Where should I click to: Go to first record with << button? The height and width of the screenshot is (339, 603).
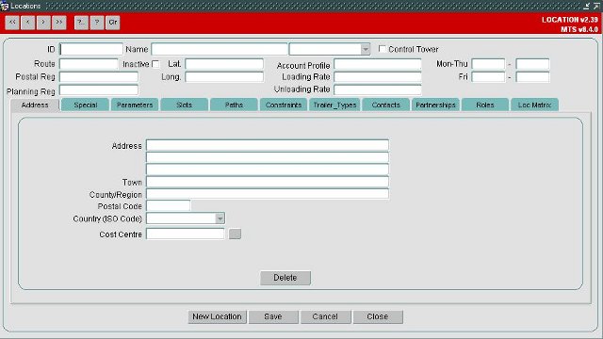[12, 23]
